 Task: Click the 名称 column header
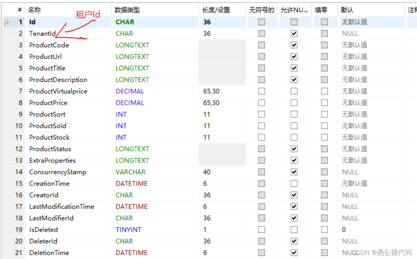point(35,10)
